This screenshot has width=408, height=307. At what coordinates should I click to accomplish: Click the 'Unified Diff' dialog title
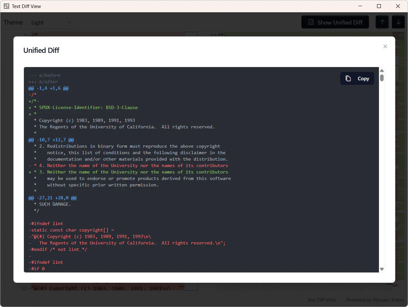click(41, 50)
